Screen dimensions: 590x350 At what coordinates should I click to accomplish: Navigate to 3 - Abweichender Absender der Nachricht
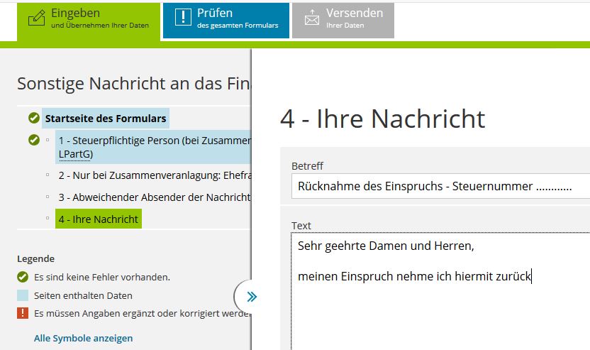[x=154, y=197]
